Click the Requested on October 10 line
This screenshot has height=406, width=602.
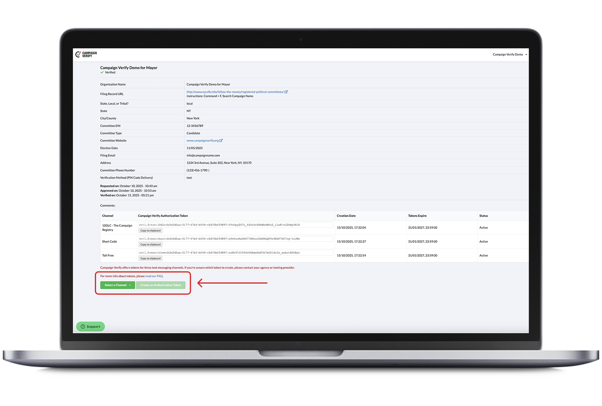[x=128, y=186]
